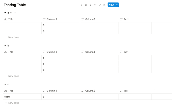This screenshot has height=105, width=174.
Task: Add new property in group a header
Action: (x=154, y=19)
